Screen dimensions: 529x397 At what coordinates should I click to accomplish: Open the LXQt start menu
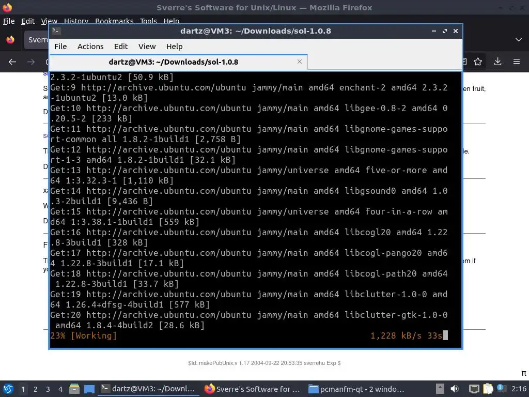point(8,389)
